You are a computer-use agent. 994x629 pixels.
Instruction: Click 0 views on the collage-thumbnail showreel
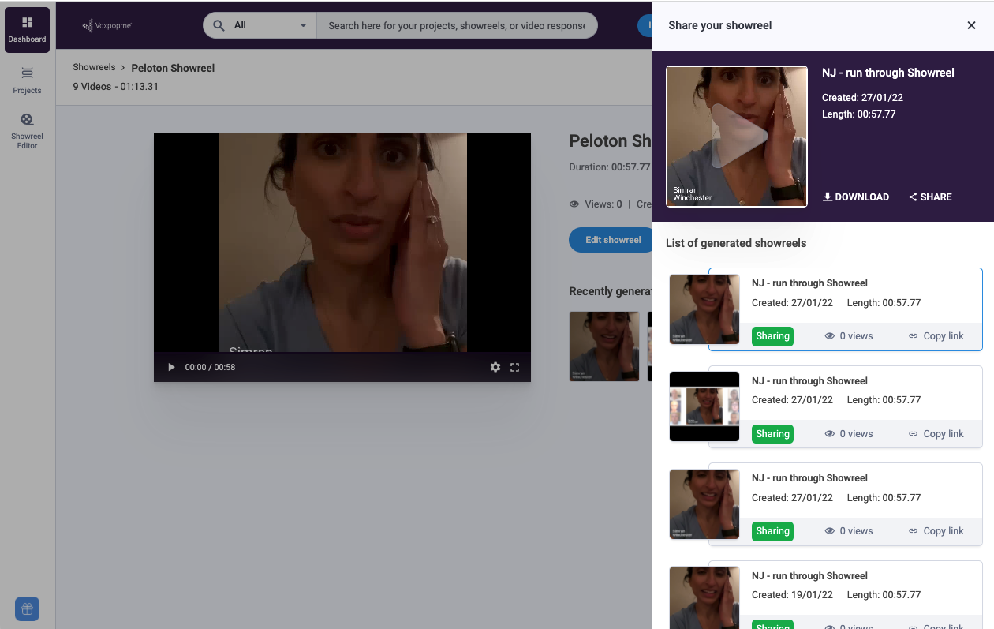[849, 434]
